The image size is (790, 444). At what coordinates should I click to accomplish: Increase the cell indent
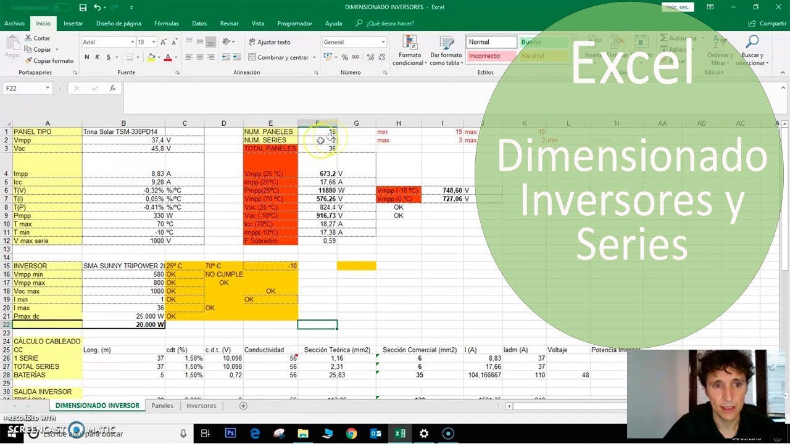pyautogui.click(x=238, y=57)
